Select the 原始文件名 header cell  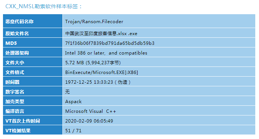tap(33, 33)
